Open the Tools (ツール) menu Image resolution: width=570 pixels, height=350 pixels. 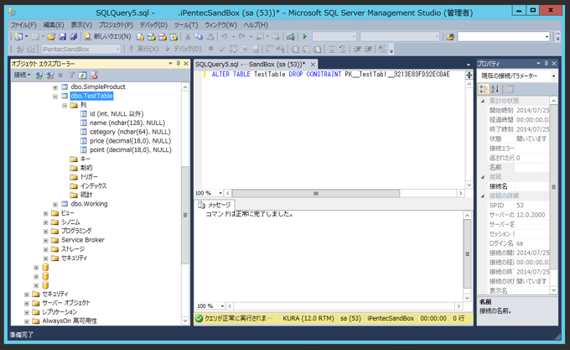(186, 24)
